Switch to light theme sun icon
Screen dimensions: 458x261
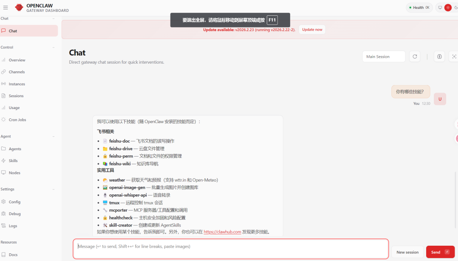448,8
